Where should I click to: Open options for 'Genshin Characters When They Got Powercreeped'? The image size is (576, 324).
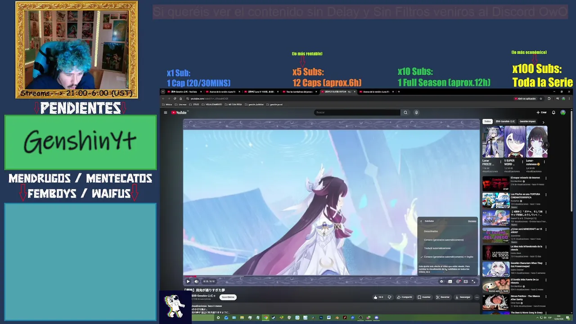[x=546, y=264]
